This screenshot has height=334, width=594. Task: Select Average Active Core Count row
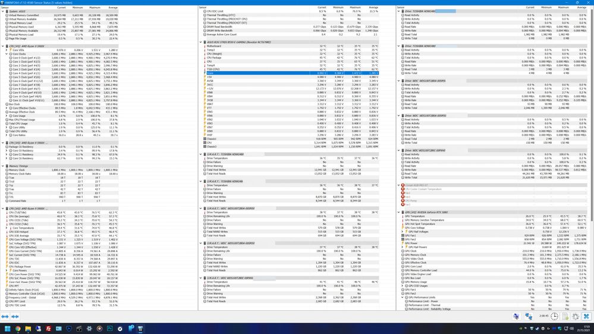pyautogui.click(x=291, y=34)
